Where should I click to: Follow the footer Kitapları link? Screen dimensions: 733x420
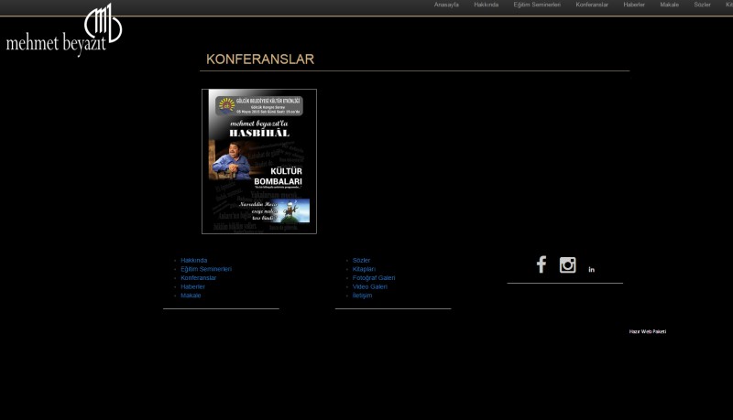pos(364,269)
